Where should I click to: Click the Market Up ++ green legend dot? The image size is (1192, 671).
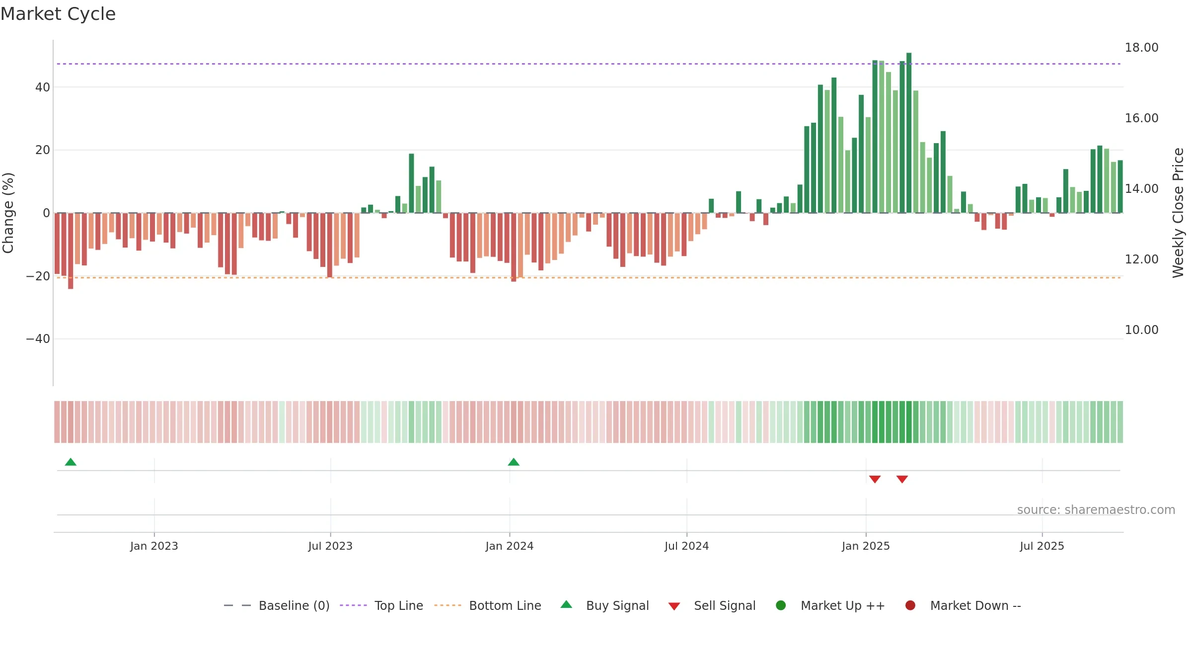[781, 605]
